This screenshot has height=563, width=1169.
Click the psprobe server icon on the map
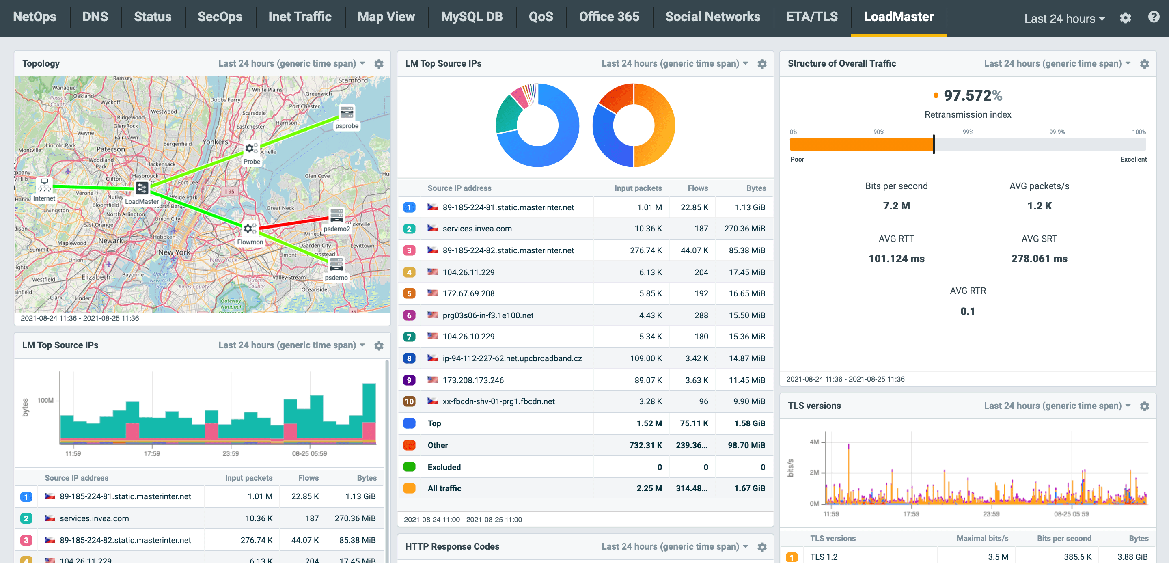coord(347,112)
